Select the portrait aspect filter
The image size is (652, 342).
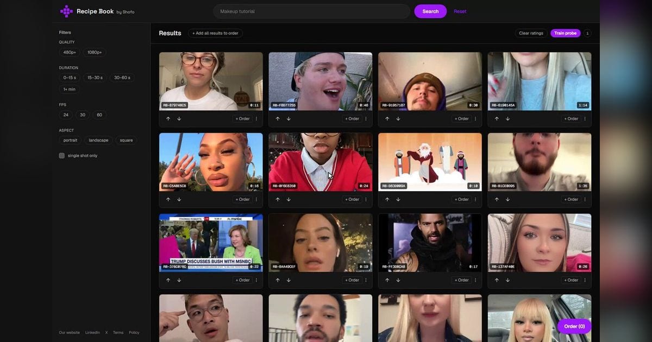(x=70, y=140)
